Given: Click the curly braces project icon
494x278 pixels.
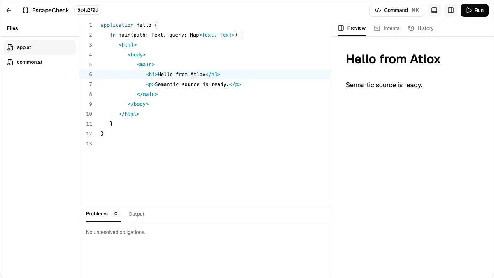Looking at the screenshot, I should tap(26, 10).
